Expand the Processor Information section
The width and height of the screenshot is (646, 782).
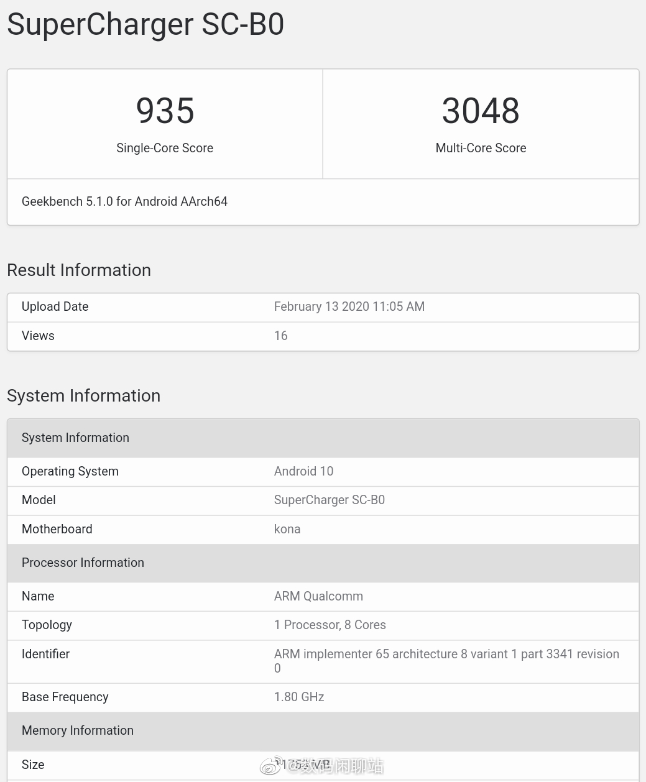pos(83,563)
